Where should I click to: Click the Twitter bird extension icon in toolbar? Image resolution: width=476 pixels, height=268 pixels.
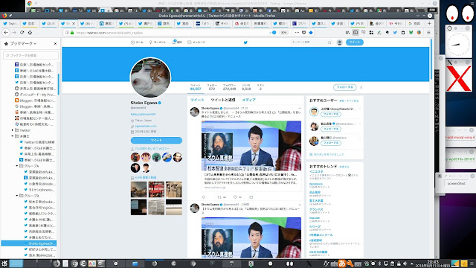coord(395,33)
